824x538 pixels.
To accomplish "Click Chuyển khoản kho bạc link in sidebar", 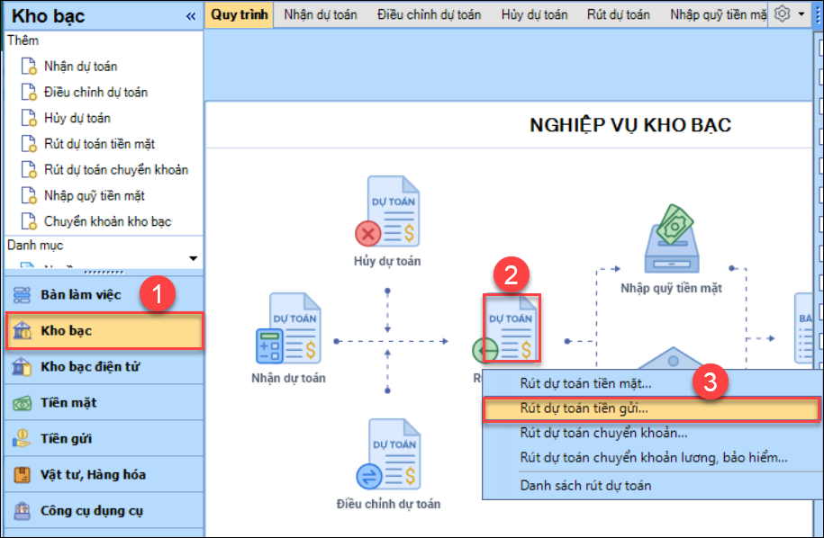I will pyautogui.click(x=107, y=221).
